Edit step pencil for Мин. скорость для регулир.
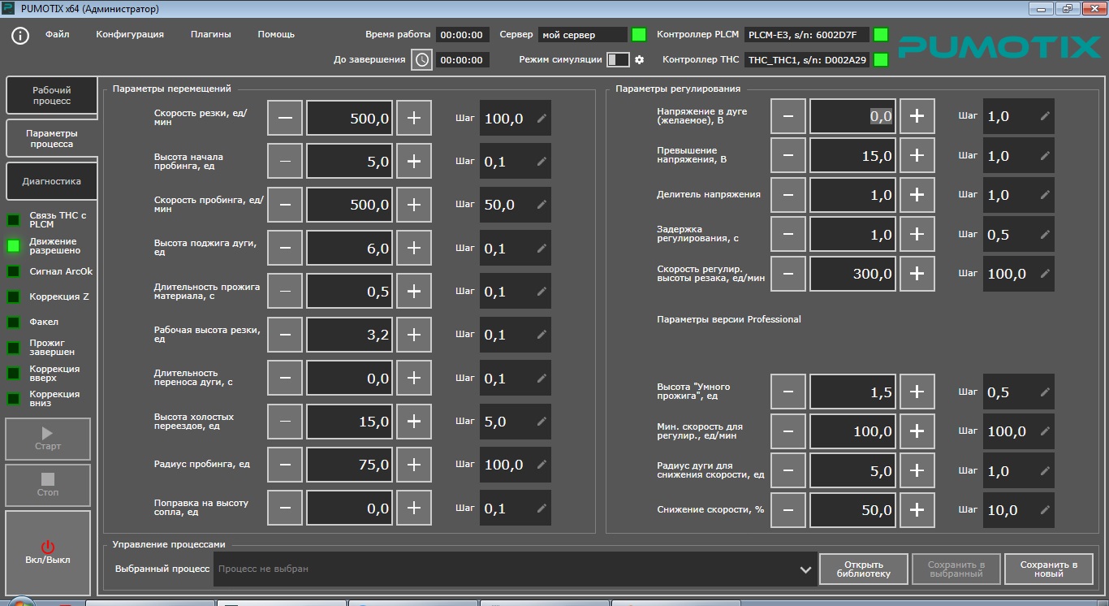Image resolution: width=1109 pixels, height=606 pixels. pyautogui.click(x=1045, y=431)
